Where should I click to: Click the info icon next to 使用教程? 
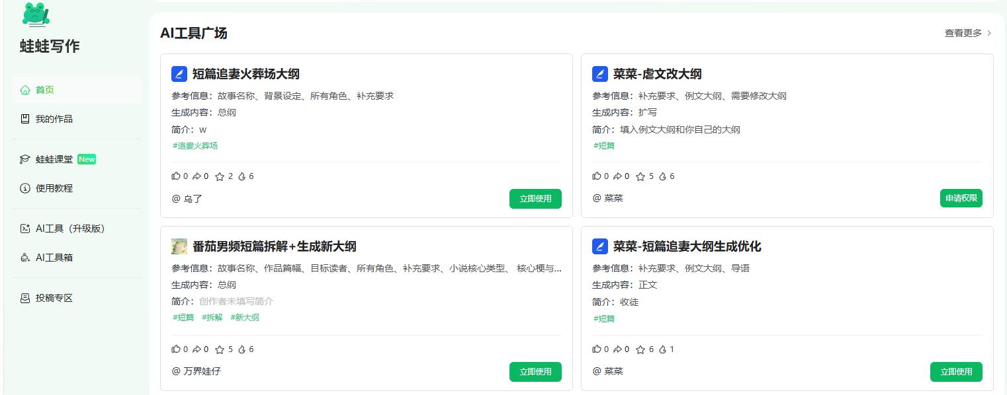(24, 188)
